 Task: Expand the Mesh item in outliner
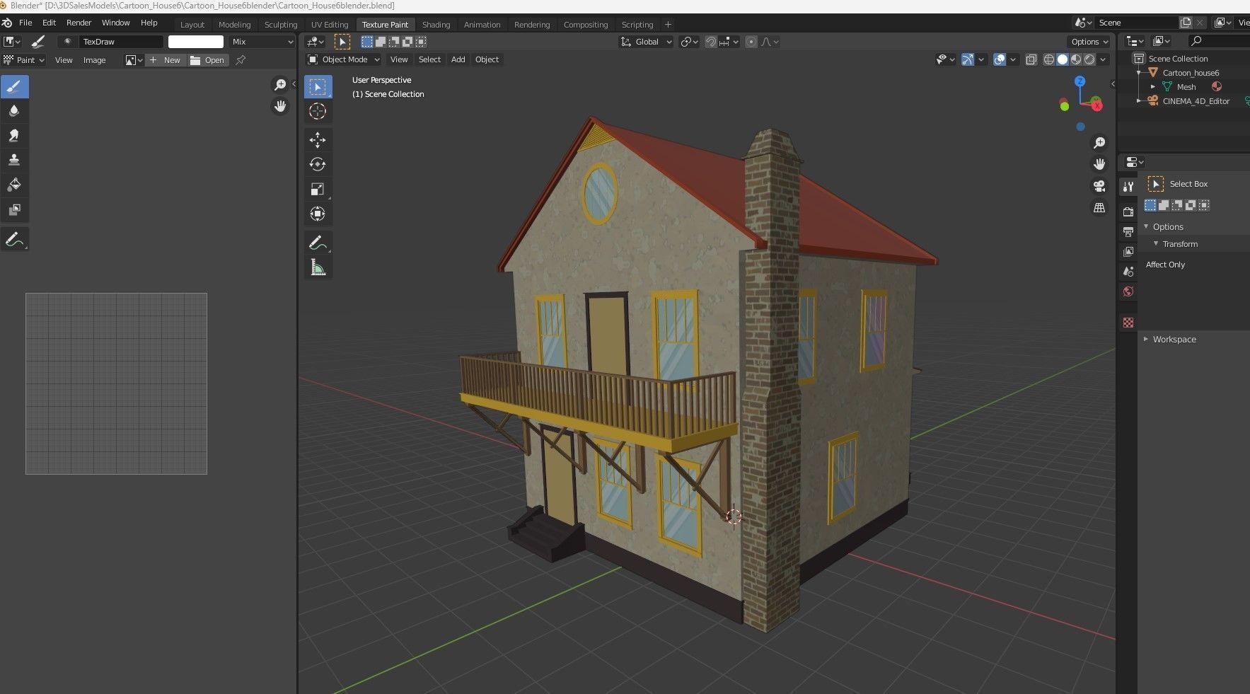coord(1153,87)
